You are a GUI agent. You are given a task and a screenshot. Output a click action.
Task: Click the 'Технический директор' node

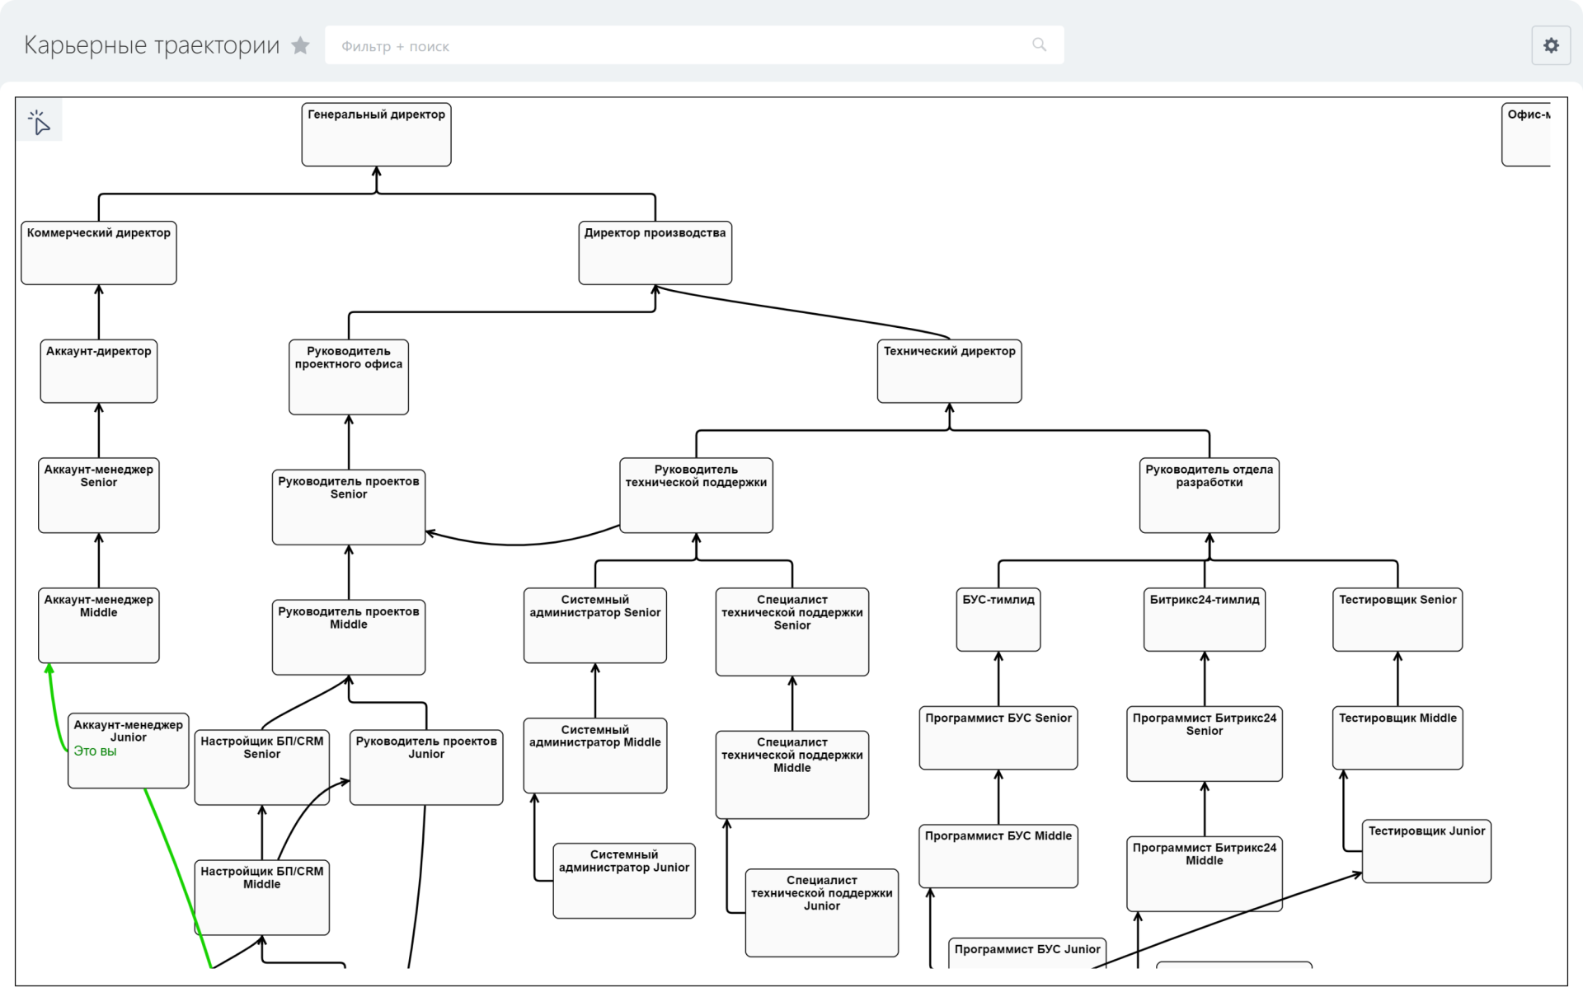click(949, 372)
